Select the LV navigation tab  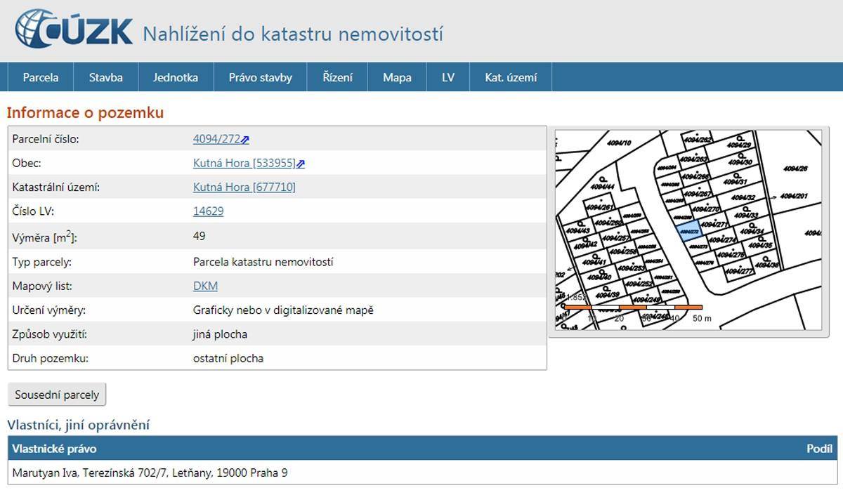click(x=447, y=77)
